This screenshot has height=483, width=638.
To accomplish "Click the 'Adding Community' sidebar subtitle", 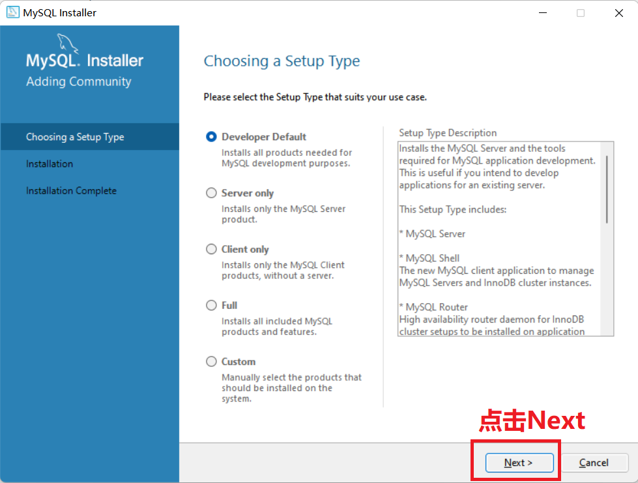I will point(79,81).
